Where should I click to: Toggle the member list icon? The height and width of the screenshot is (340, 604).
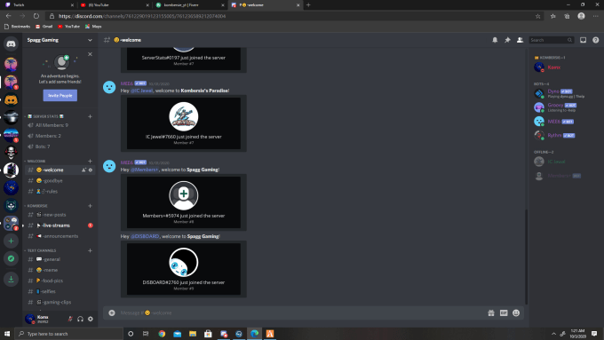520,40
